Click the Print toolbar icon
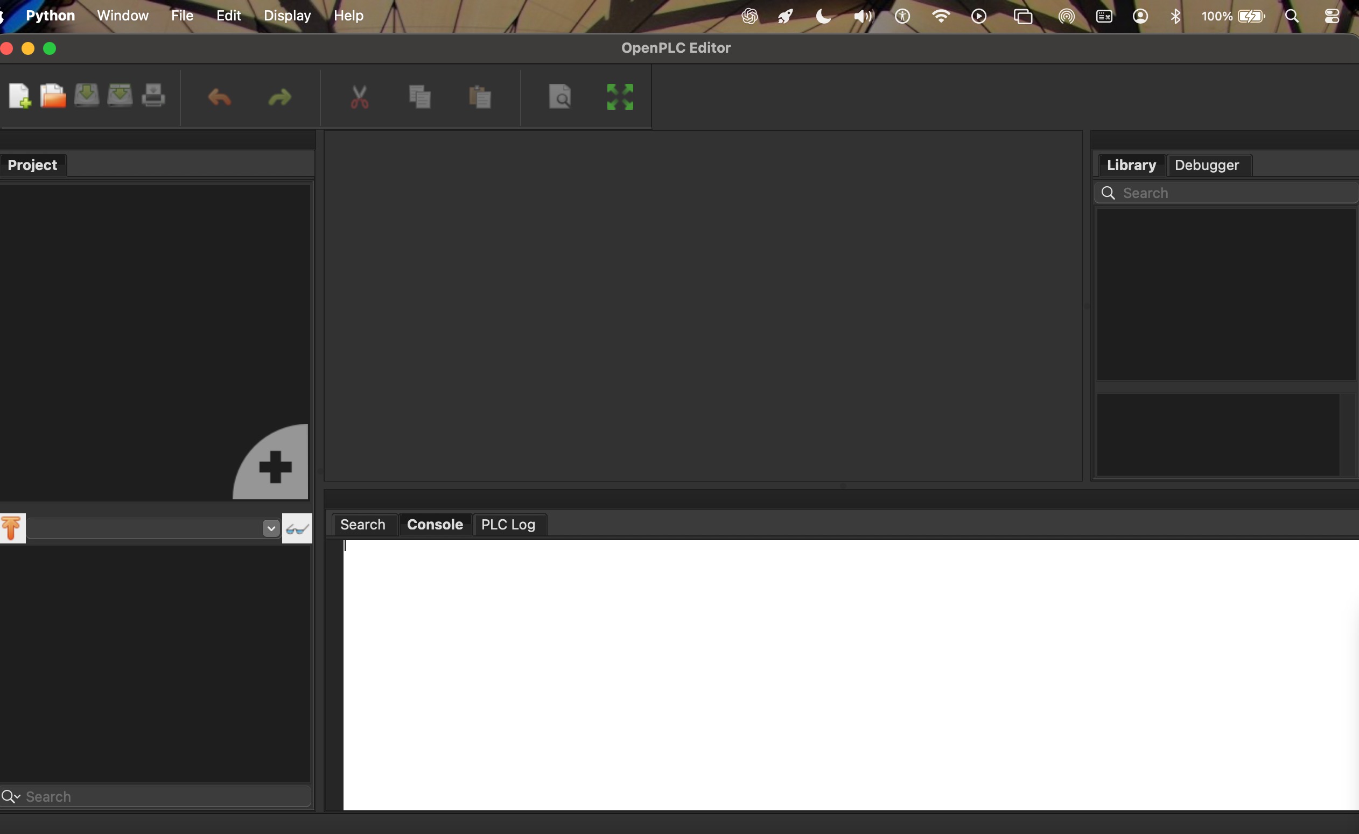The height and width of the screenshot is (834, 1359). click(153, 96)
